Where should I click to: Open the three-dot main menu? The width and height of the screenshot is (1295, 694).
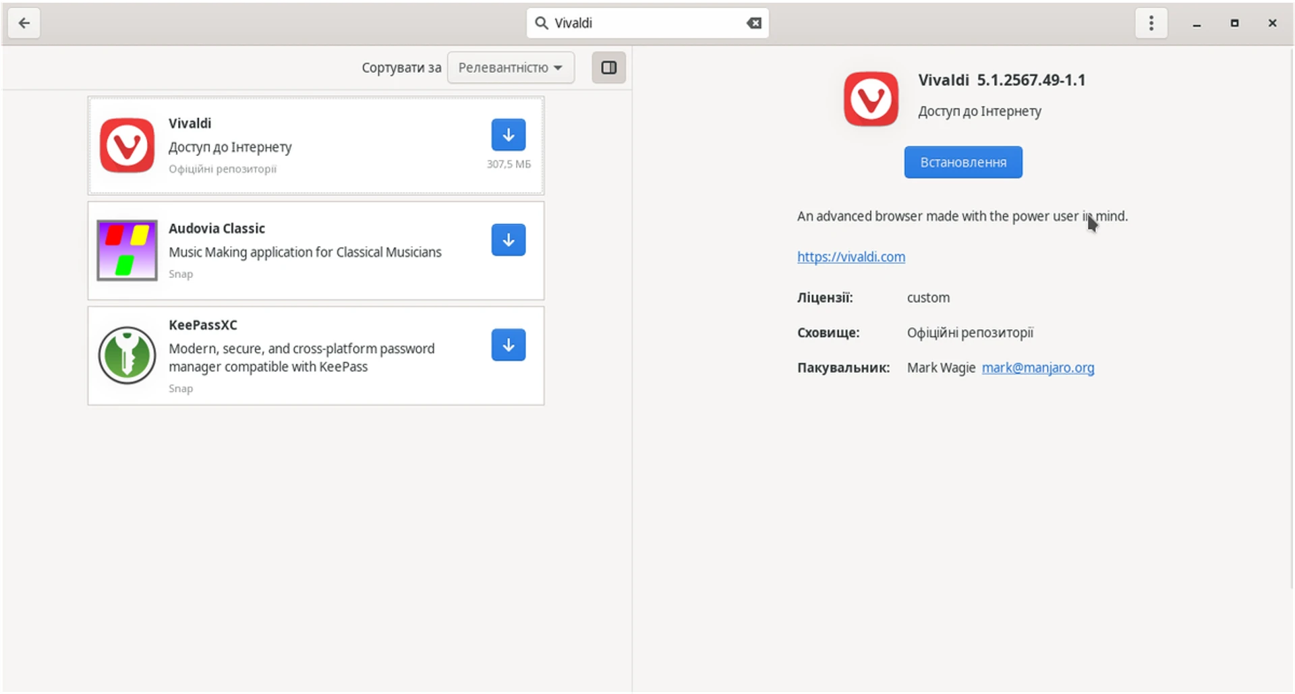click(1151, 23)
